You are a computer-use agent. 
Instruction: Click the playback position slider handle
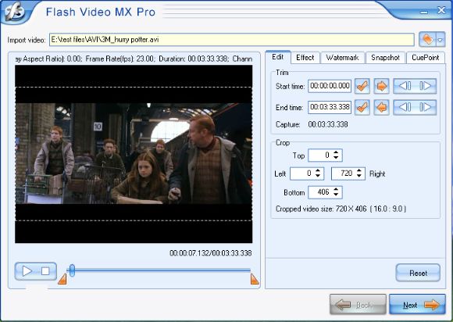72,270
